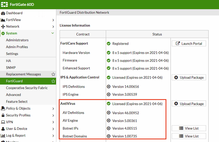Click the Dashboard gauge icon
Viewport: 219px width, 142px height.
(3, 13)
